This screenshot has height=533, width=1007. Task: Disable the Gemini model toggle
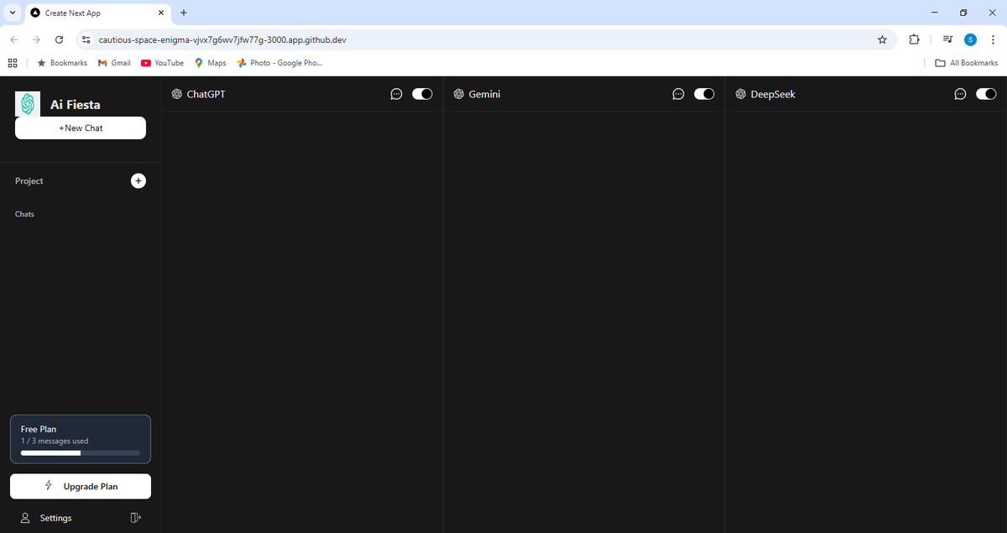pyautogui.click(x=704, y=94)
